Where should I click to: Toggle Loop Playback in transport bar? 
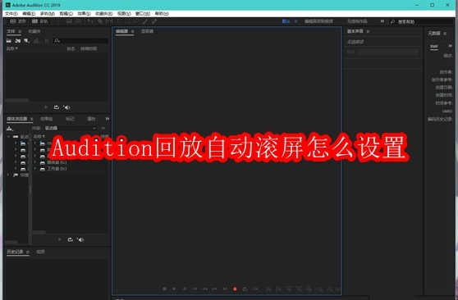coord(245,289)
